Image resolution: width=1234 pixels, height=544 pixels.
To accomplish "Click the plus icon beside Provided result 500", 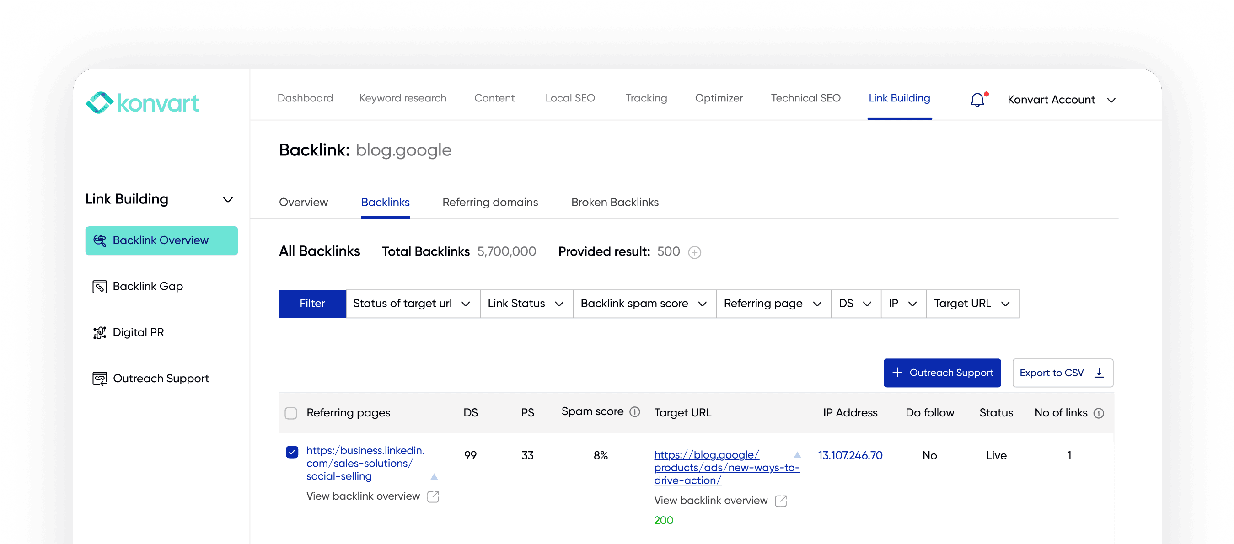I will click(x=695, y=252).
